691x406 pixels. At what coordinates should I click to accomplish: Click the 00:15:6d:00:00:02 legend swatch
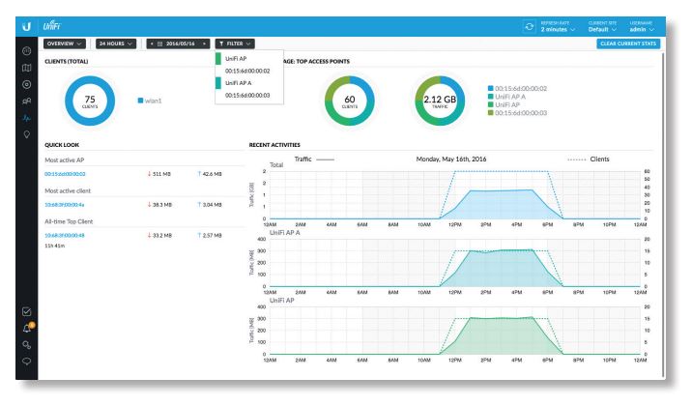(491, 88)
